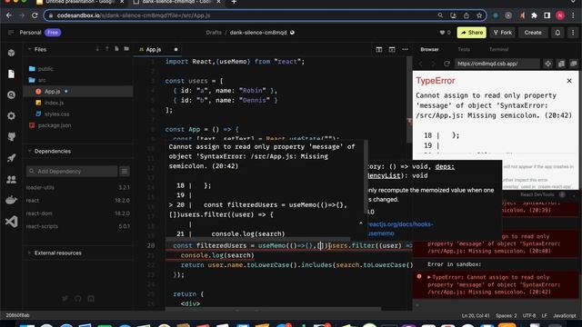Switch to the App.js editor tab
Screen dimensions: 582x327
coord(154,49)
